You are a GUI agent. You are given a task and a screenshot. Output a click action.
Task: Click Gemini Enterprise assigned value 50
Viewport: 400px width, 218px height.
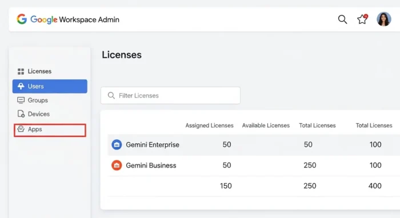pos(227,144)
